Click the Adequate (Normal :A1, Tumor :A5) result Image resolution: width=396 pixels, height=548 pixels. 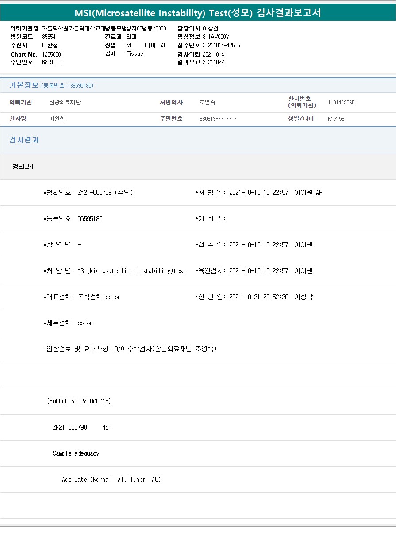coord(111,479)
